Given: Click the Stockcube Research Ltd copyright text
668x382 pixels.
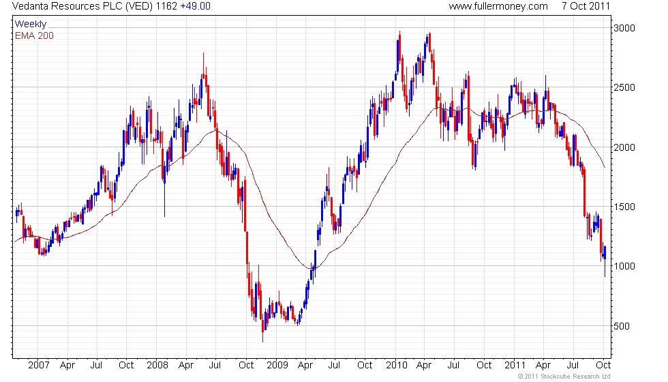Looking at the screenshot, I should 564,377.
